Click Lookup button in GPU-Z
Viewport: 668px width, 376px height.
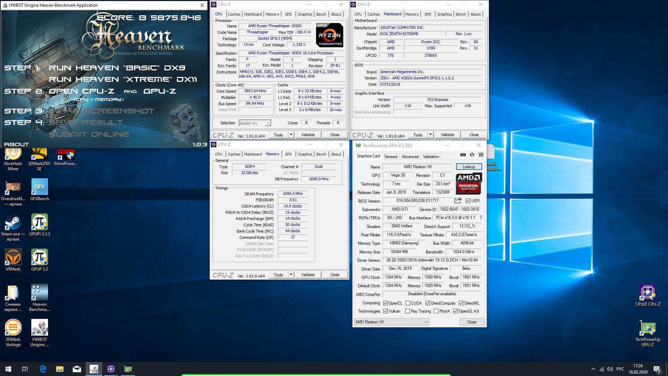click(469, 167)
